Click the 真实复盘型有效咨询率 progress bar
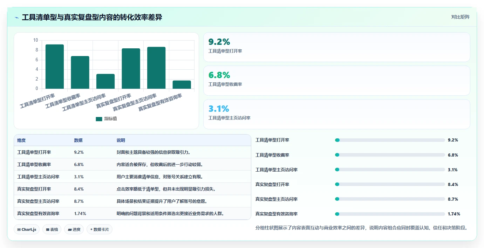This screenshot has width=484, height=248. tap(390, 214)
